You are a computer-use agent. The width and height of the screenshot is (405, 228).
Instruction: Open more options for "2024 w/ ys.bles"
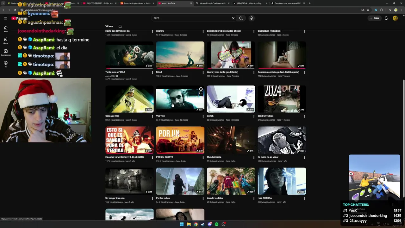pos(305,116)
